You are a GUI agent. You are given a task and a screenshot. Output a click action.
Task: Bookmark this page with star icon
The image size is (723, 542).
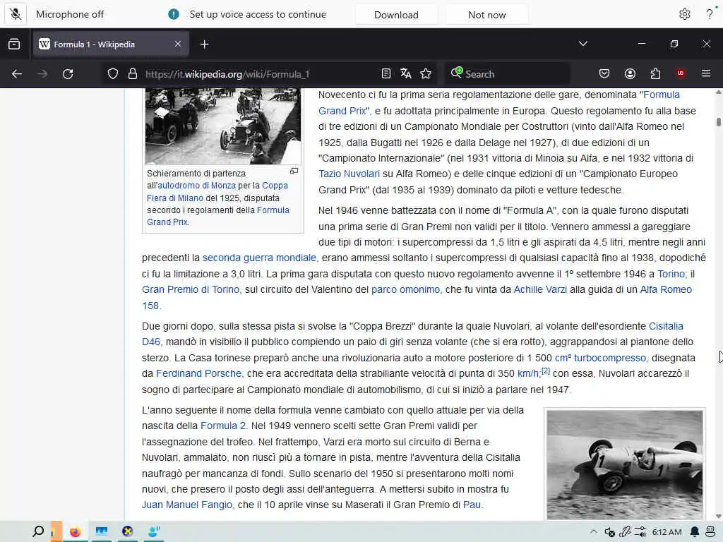point(426,73)
